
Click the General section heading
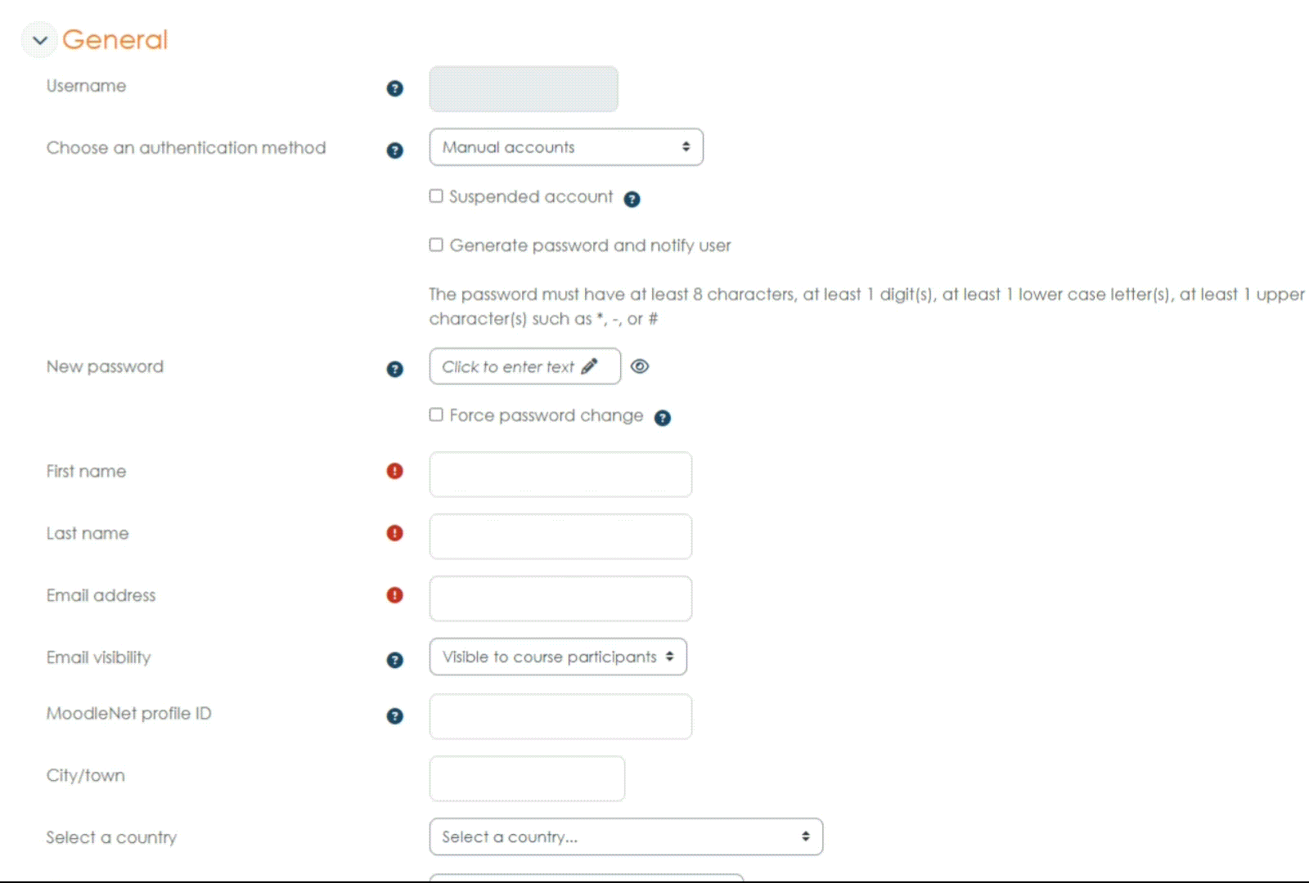(115, 39)
